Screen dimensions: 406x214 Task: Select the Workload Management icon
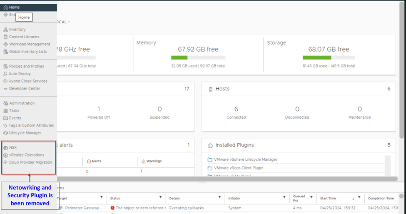coord(5,44)
